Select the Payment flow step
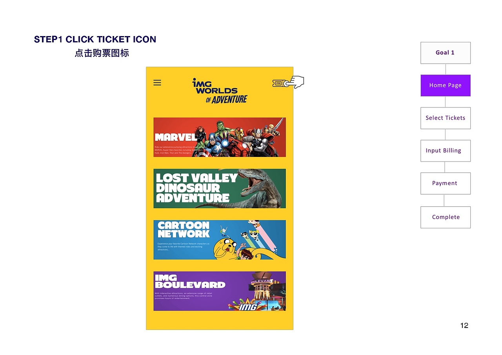502x355 pixels. [446, 183]
